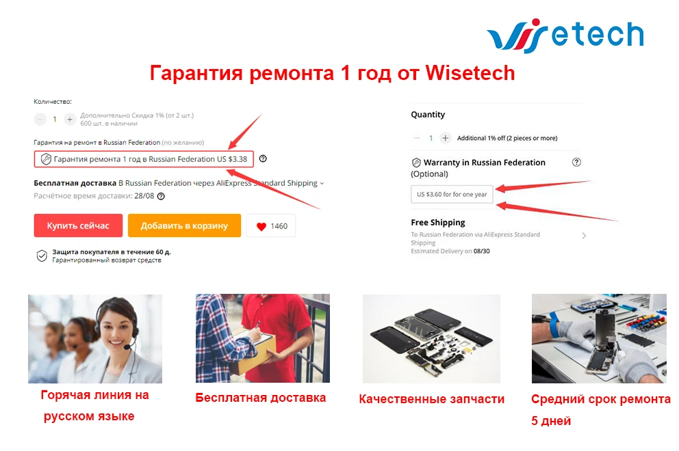Expand the AliExpress Standard Shipping dropdown
This screenshot has width=679, height=451.
tap(322, 183)
